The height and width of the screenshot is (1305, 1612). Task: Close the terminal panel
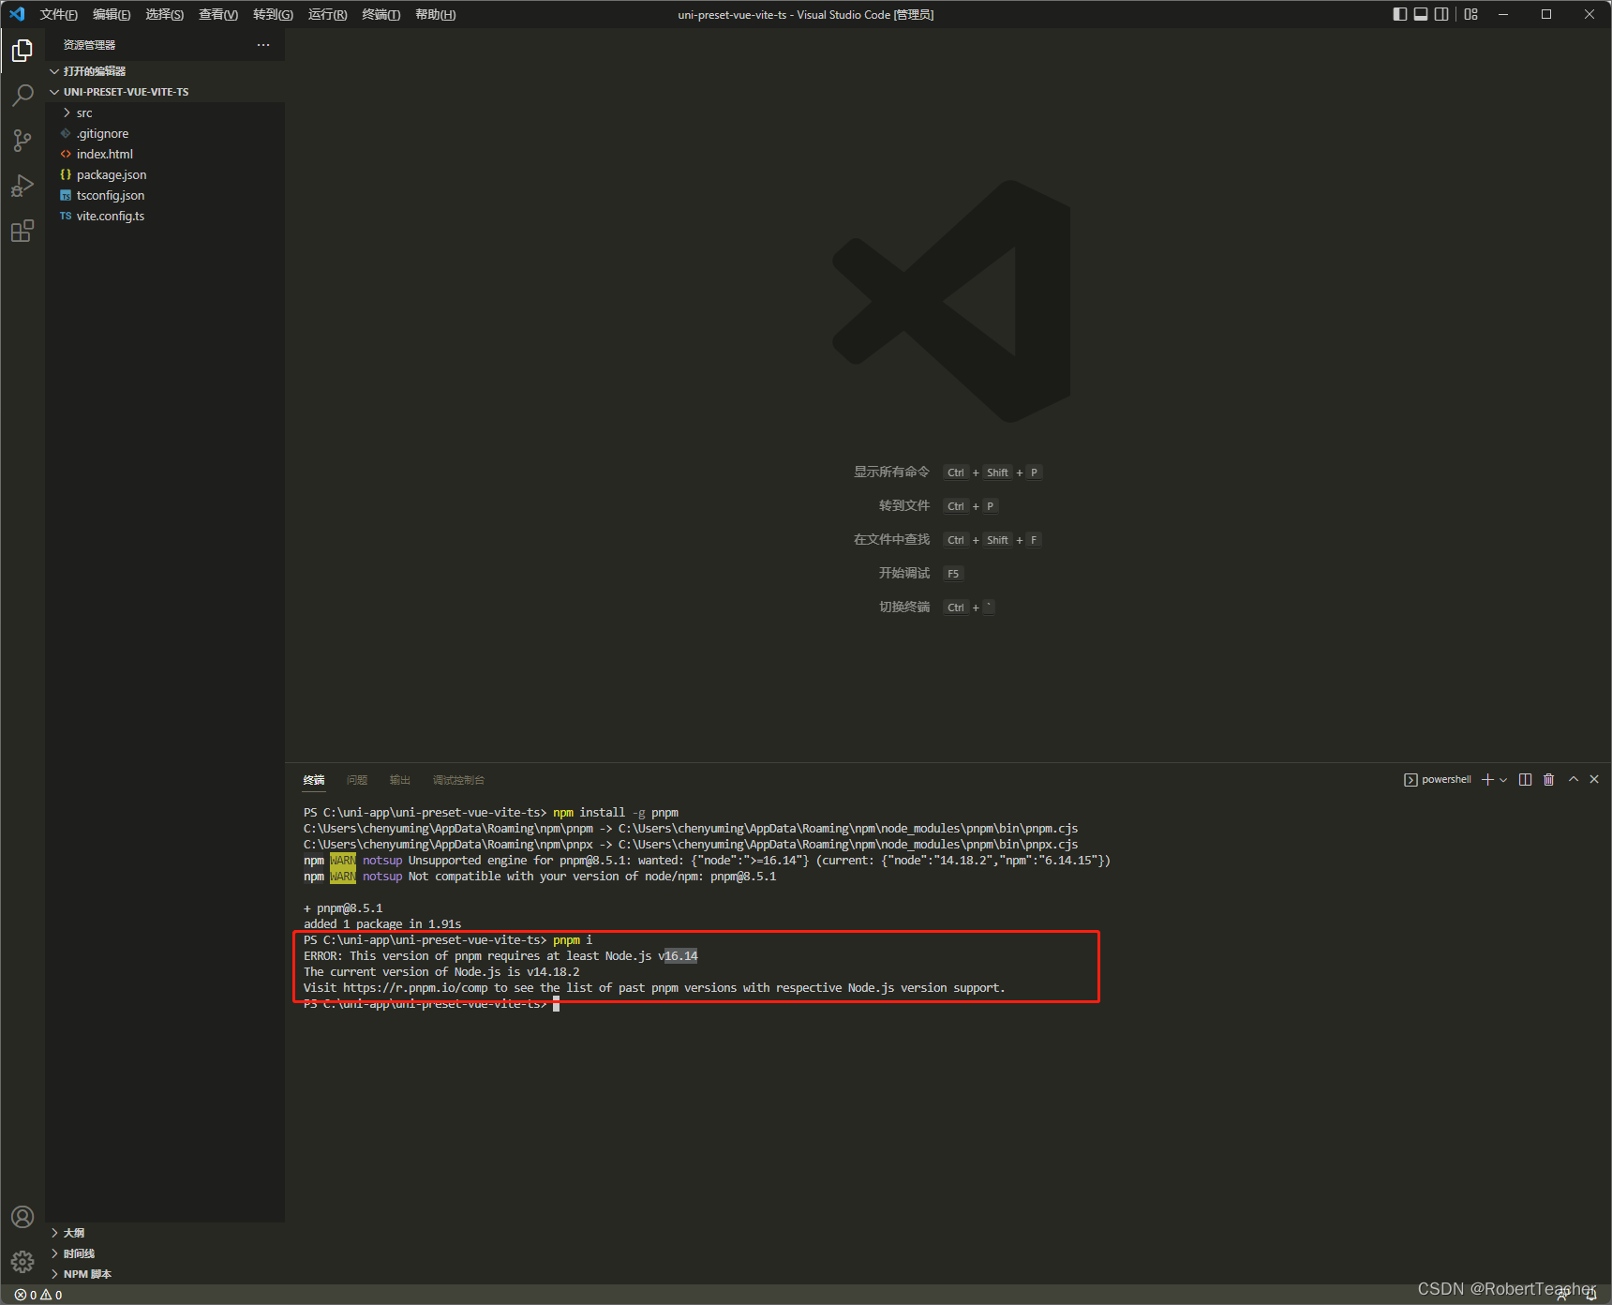coord(1594,779)
